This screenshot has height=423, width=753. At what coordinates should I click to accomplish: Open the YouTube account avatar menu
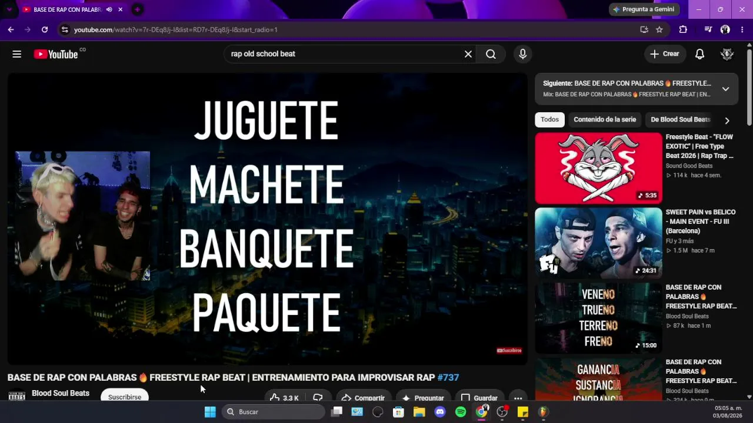coord(727,54)
